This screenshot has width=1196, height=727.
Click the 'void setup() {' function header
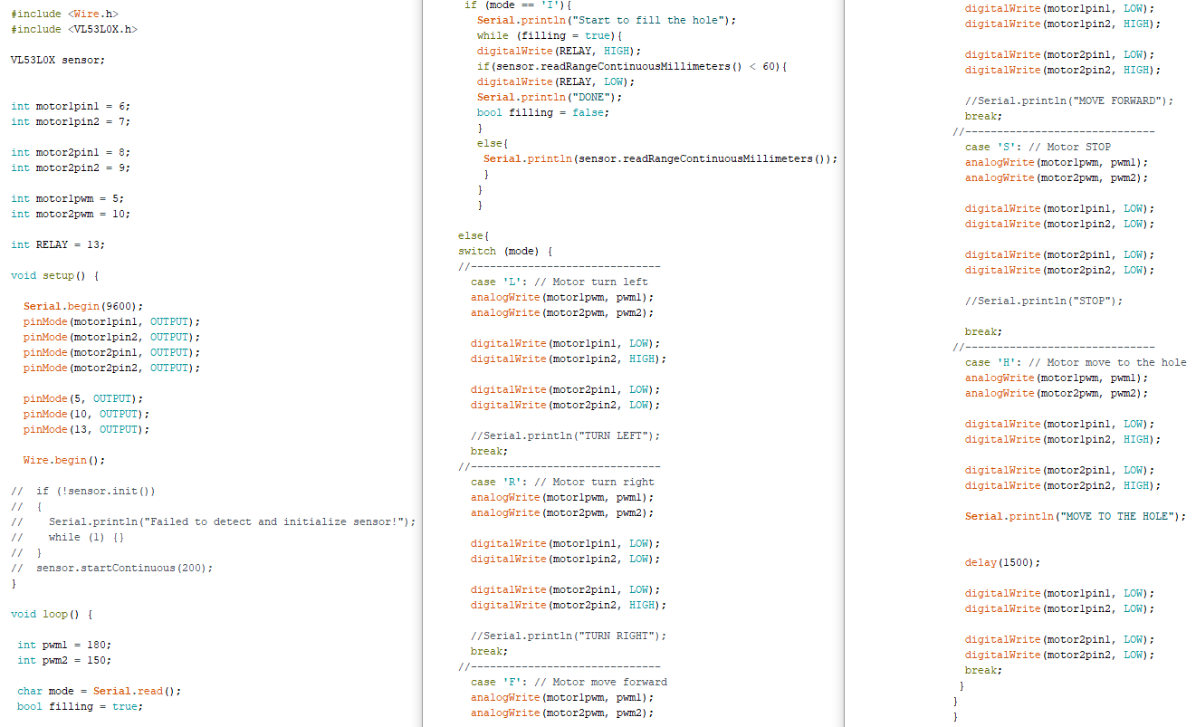pyautogui.click(x=54, y=275)
